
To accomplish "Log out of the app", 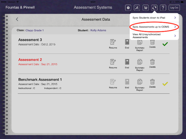I will pos(174,8).
